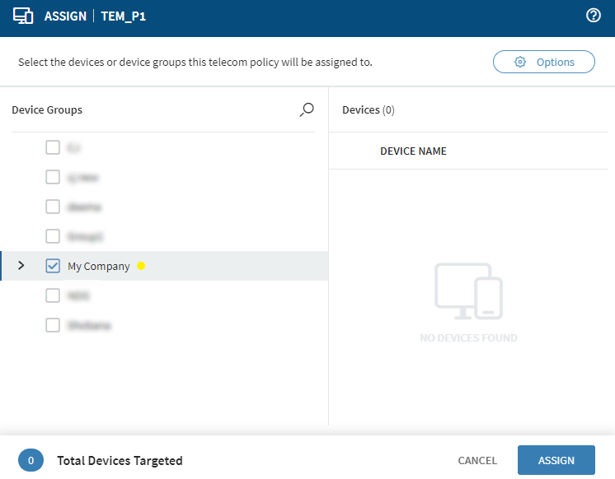Click the yellow dot beside My Company
Image resolution: width=615 pixels, height=479 pixels.
coord(141,266)
